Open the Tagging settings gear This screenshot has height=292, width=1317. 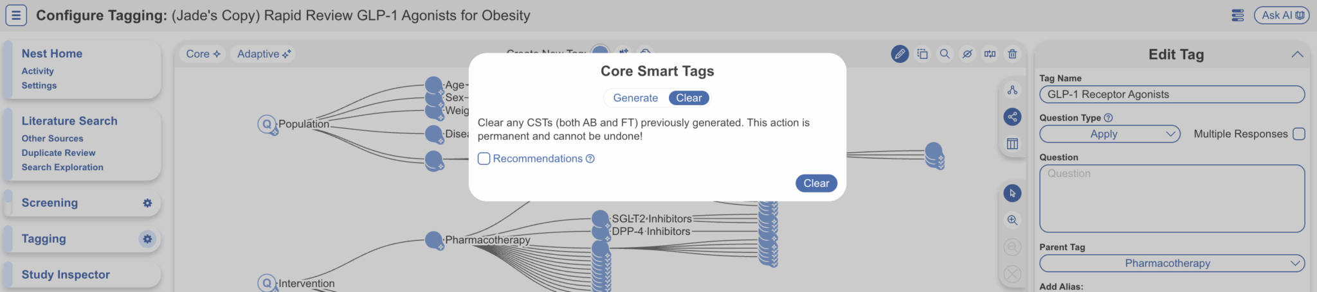(x=147, y=239)
